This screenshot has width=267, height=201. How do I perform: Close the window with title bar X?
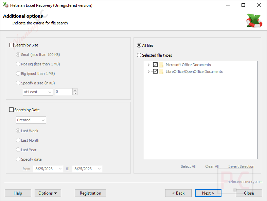[259, 5]
